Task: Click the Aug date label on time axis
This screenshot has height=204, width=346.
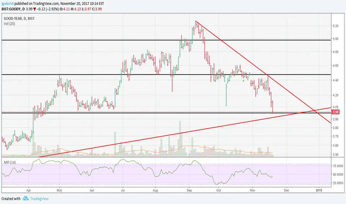Action: [x=155, y=190]
